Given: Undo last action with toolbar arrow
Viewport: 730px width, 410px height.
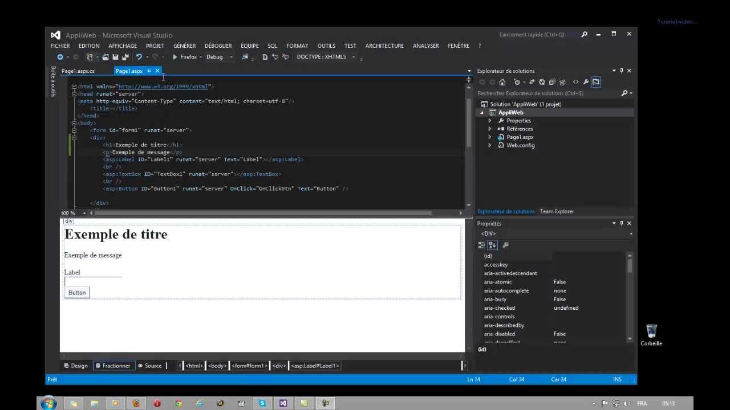Looking at the screenshot, I should point(139,57).
